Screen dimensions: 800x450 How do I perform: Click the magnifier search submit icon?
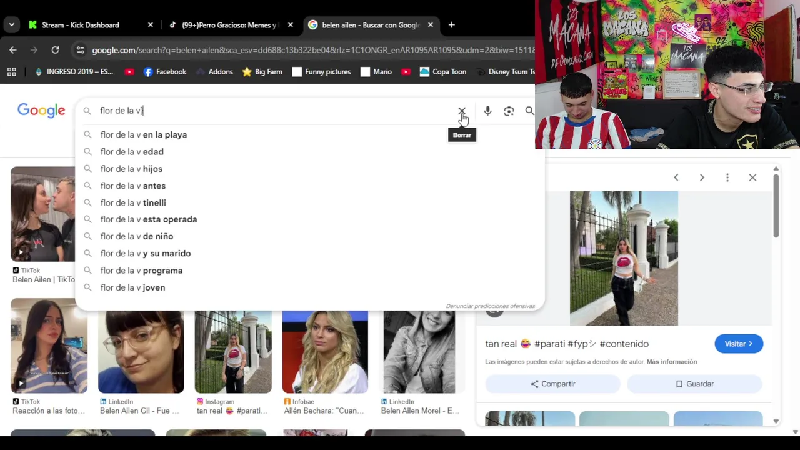point(529,111)
